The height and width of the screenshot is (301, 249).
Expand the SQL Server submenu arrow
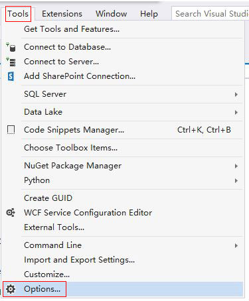[236, 94]
